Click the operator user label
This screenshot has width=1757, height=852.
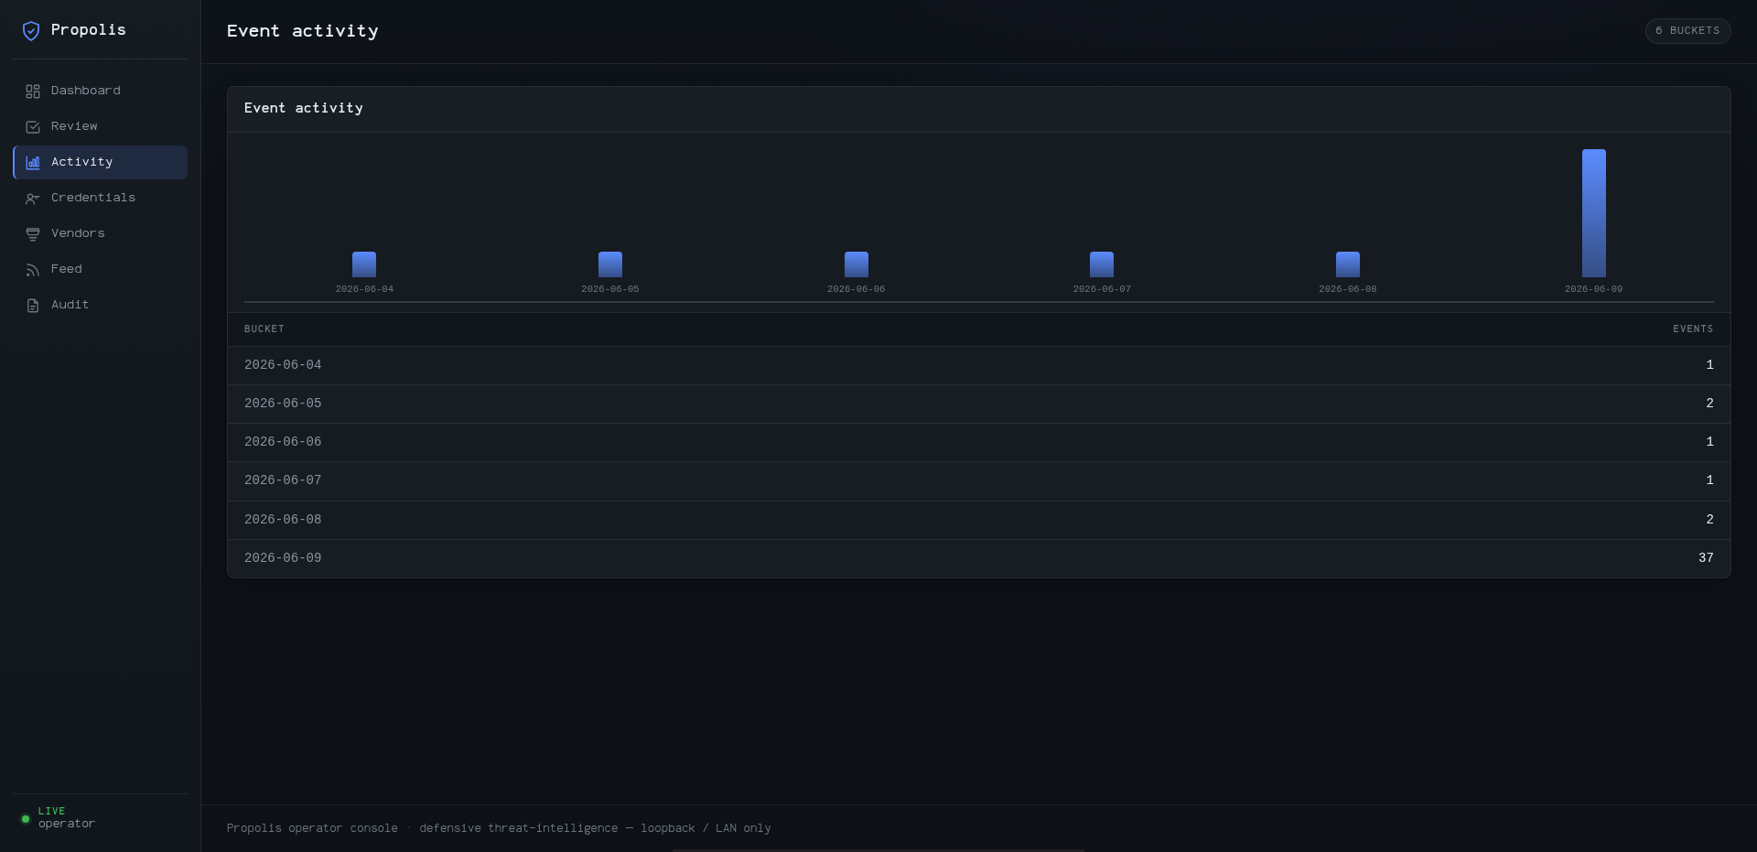pyautogui.click(x=67, y=825)
